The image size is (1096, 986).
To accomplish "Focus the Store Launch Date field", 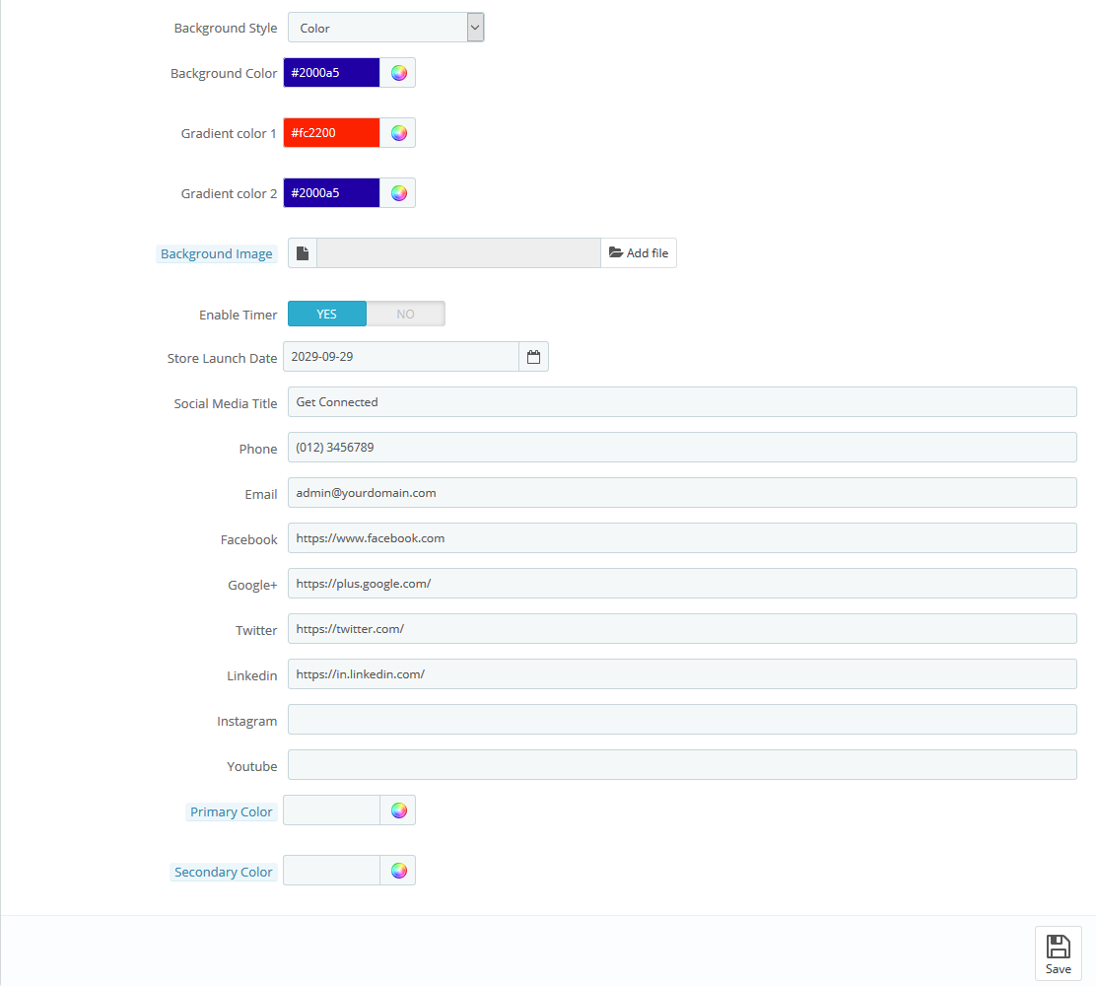I will [x=400, y=357].
